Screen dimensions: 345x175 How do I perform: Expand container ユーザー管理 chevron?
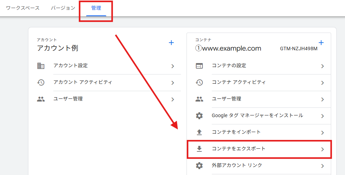click(323, 99)
